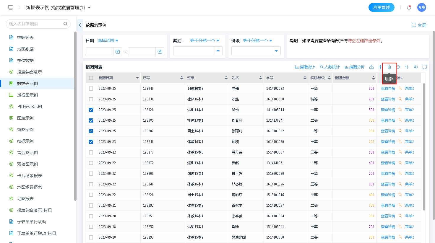This screenshot has height=243, width=435.
Task: Click the 应用管理 button
Action: click(381, 7)
